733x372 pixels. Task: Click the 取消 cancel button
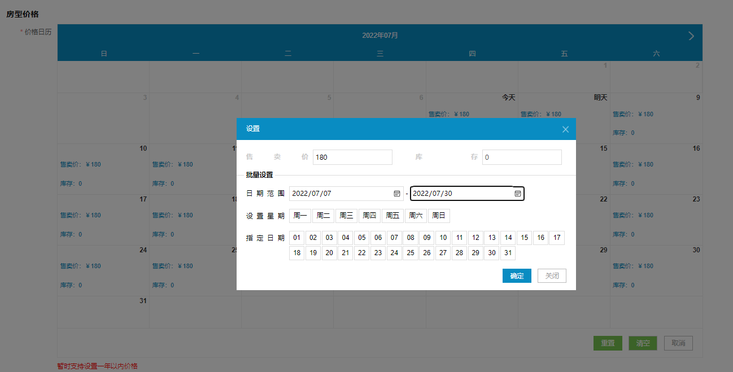678,343
